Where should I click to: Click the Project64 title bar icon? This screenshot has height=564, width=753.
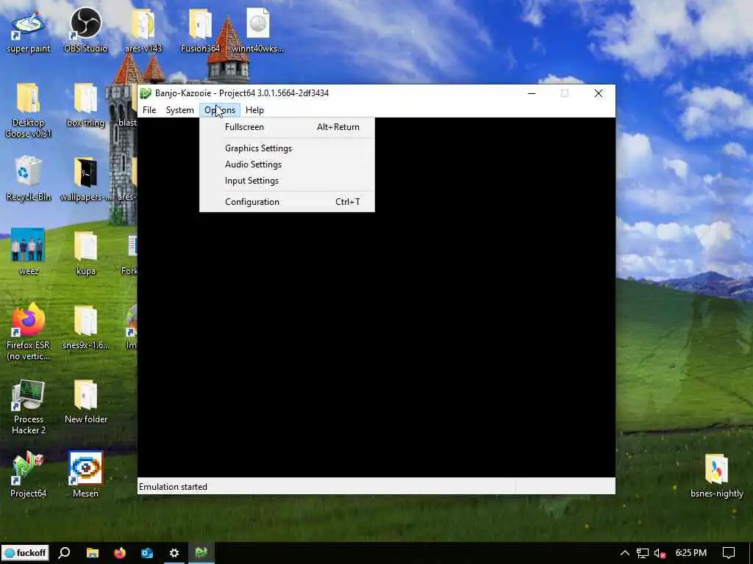[146, 93]
